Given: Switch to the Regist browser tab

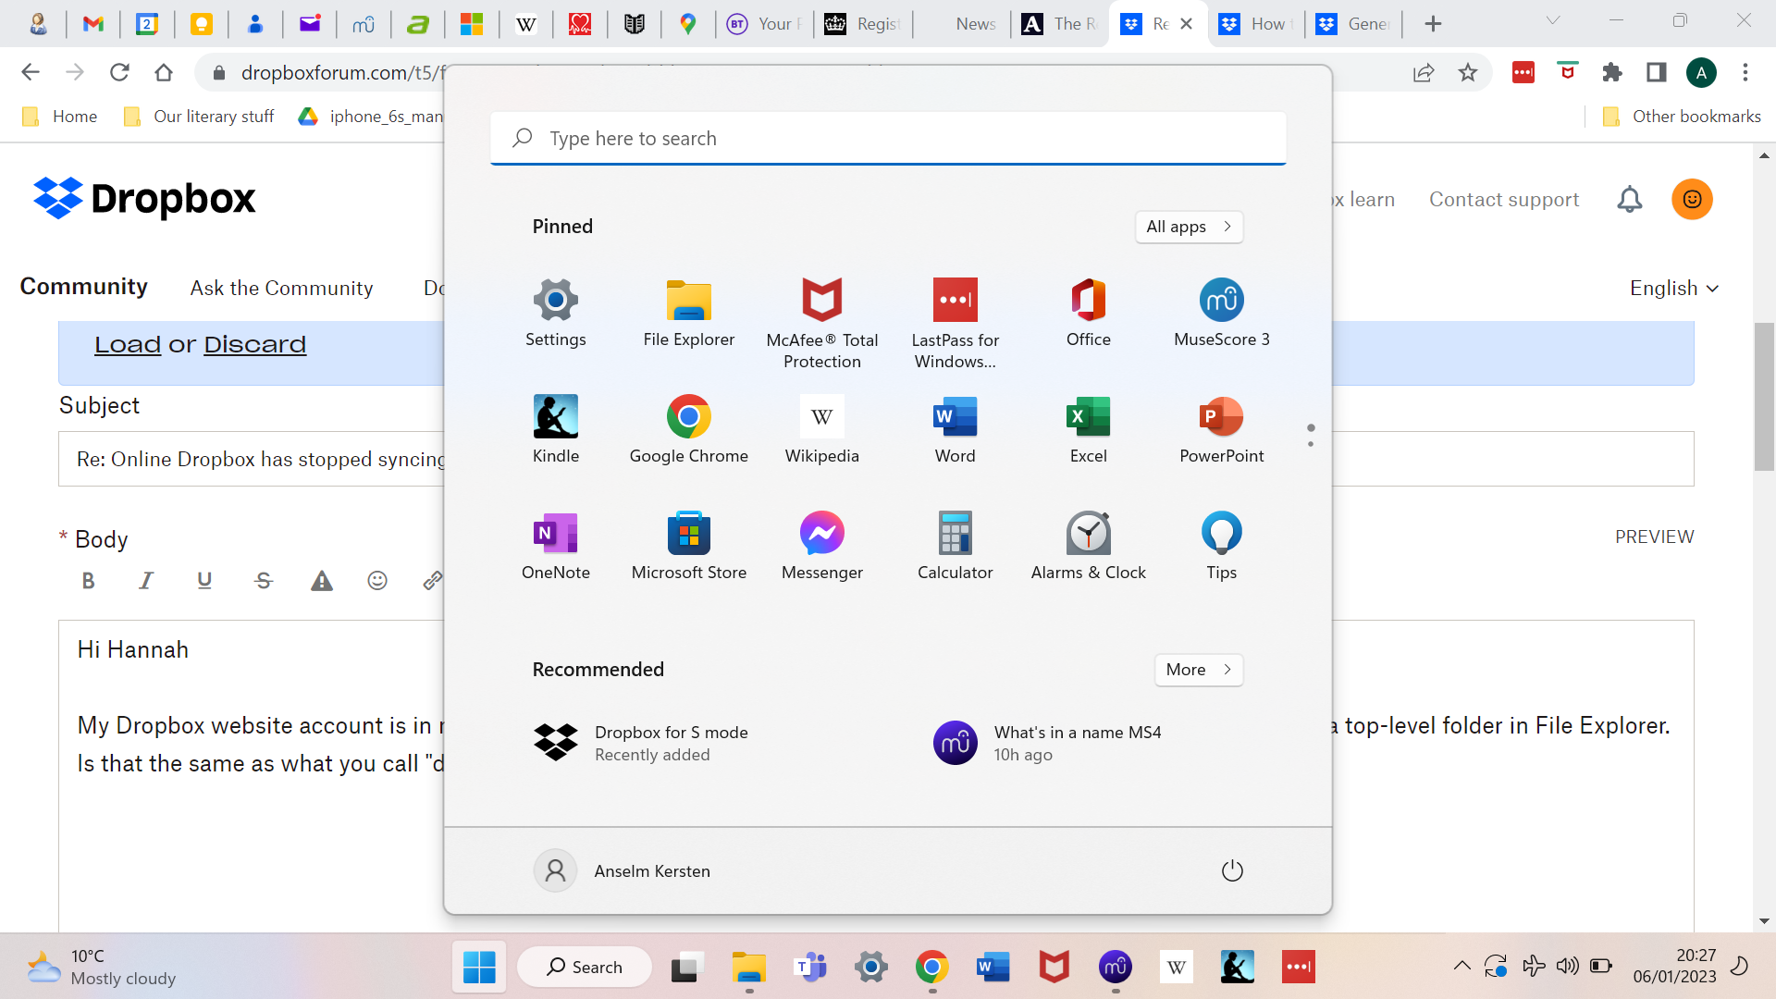Looking at the screenshot, I should 863,24.
